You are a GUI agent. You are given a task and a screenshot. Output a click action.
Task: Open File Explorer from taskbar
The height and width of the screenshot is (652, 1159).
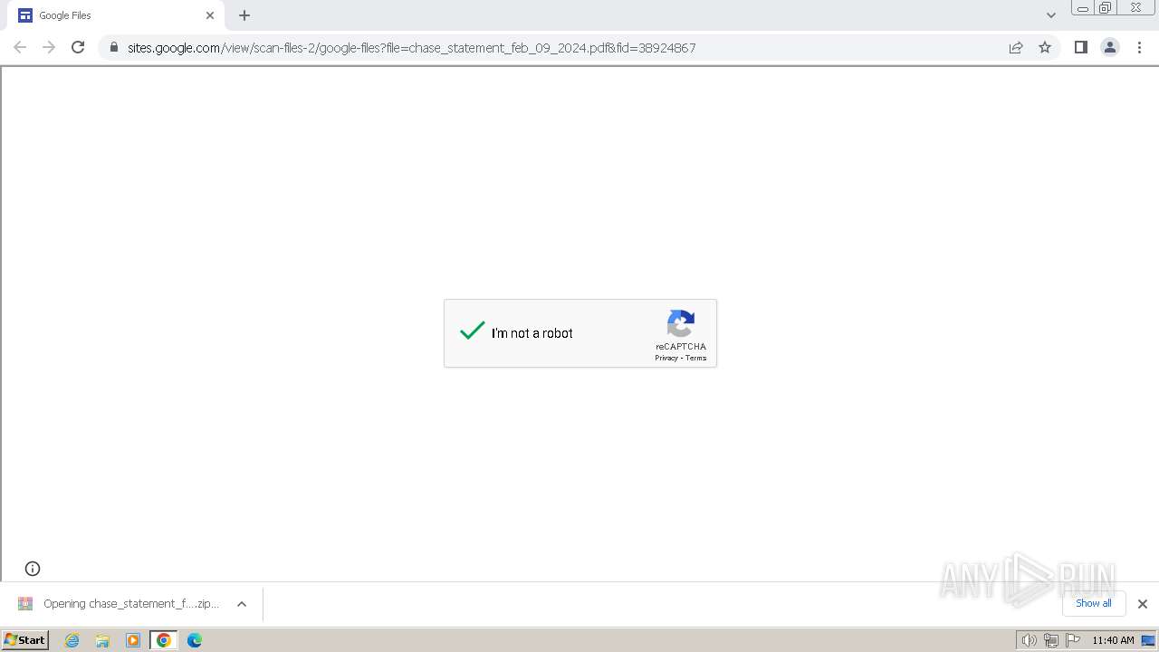point(102,640)
